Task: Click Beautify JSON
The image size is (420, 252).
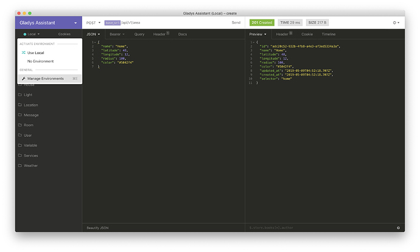Action: pos(97,228)
